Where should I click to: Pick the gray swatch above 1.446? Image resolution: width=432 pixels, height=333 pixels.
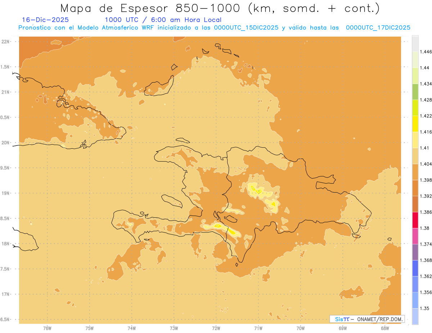(x=415, y=43)
